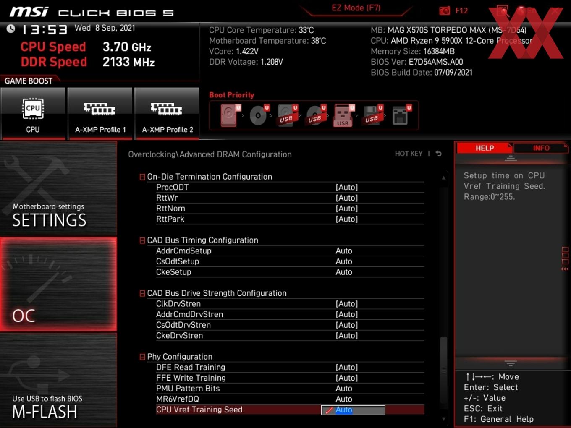
Task: Collapse CAD Bus Timing Configuration group
Action: (x=142, y=240)
